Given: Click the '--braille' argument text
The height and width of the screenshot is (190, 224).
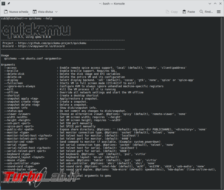Looking at the screenshot, I should pyautogui.click(x=11, y=71).
